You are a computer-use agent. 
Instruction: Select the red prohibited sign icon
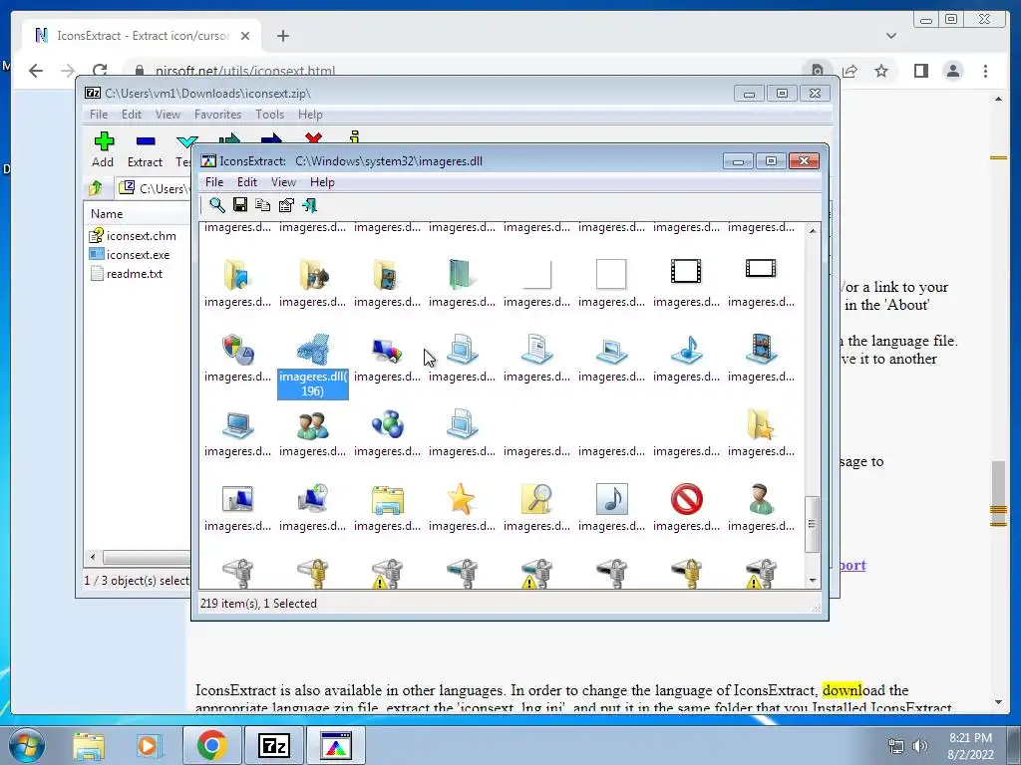[x=686, y=499]
